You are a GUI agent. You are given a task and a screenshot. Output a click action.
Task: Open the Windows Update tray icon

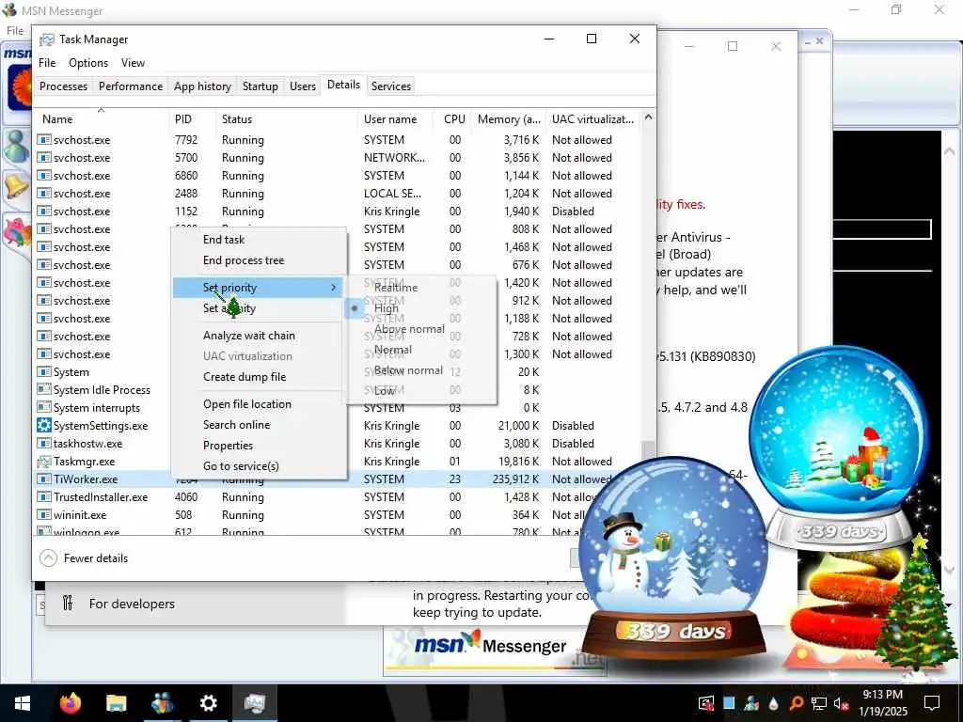pyautogui.click(x=706, y=703)
